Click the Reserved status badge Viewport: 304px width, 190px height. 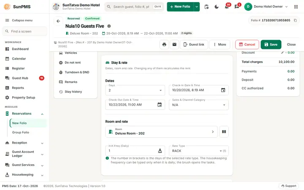tap(73, 19)
